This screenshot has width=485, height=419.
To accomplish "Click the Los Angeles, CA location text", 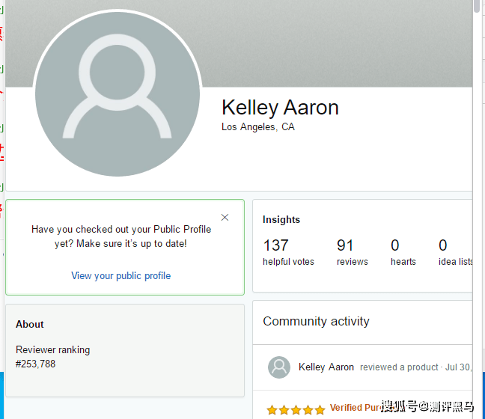I will [x=258, y=127].
